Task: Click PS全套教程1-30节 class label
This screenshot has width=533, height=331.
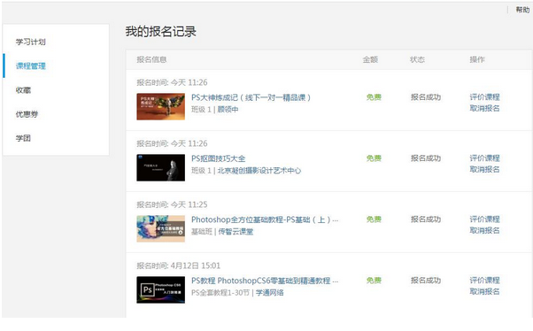Action: coord(220,293)
